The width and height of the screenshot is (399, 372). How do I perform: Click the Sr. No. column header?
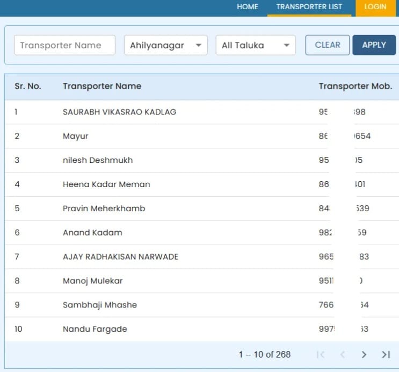(x=28, y=86)
